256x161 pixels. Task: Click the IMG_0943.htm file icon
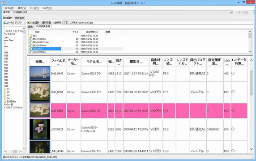click(30, 39)
